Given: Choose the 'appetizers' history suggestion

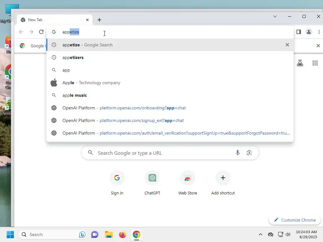Looking at the screenshot, I should (170, 57).
